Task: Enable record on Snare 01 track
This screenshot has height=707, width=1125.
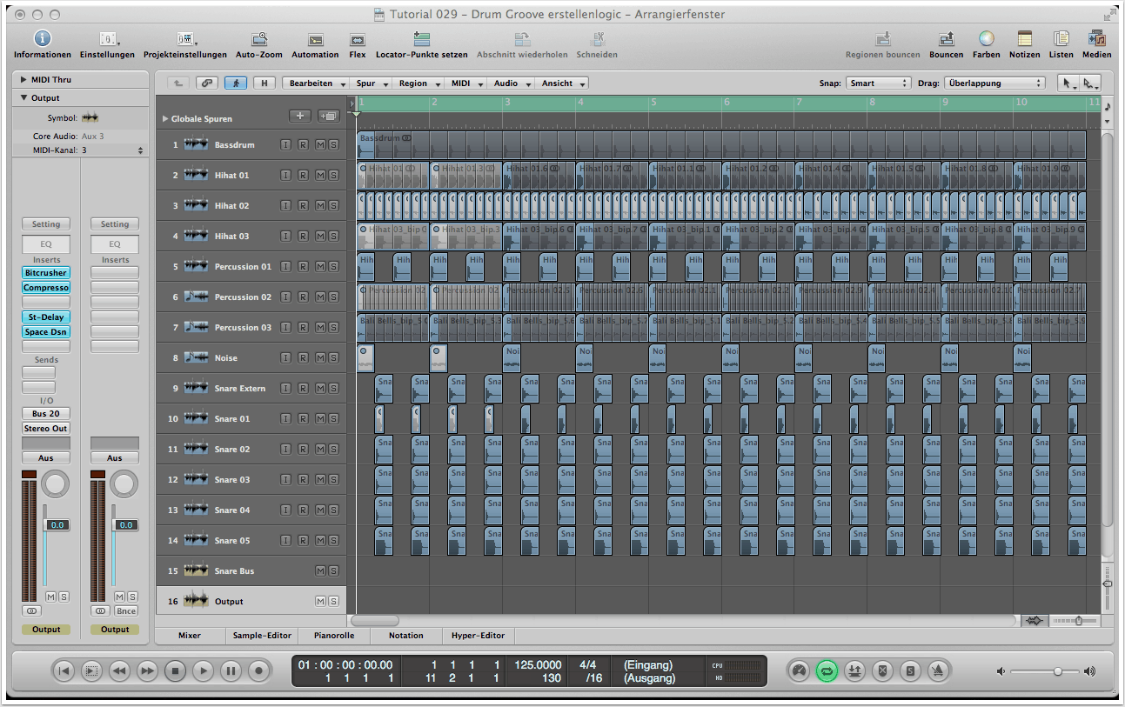Action: tap(302, 419)
